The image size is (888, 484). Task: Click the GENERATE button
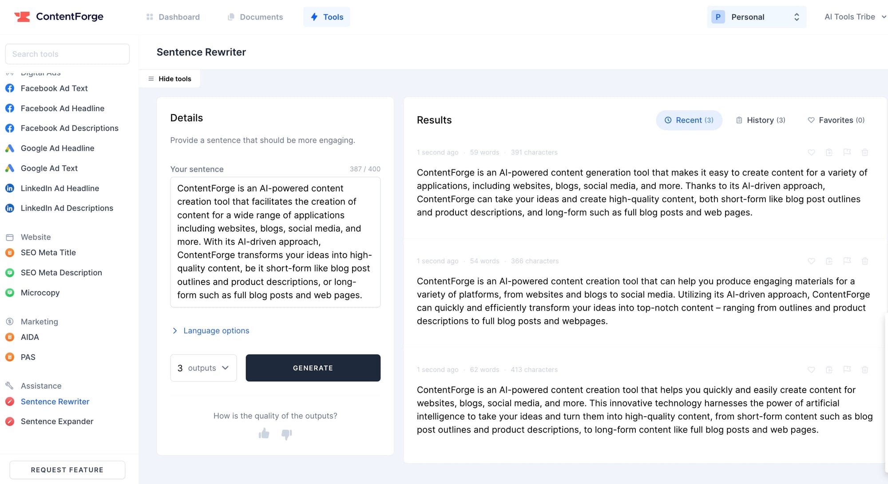(313, 368)
